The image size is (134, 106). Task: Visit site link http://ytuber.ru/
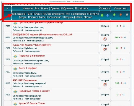(28, 48)
